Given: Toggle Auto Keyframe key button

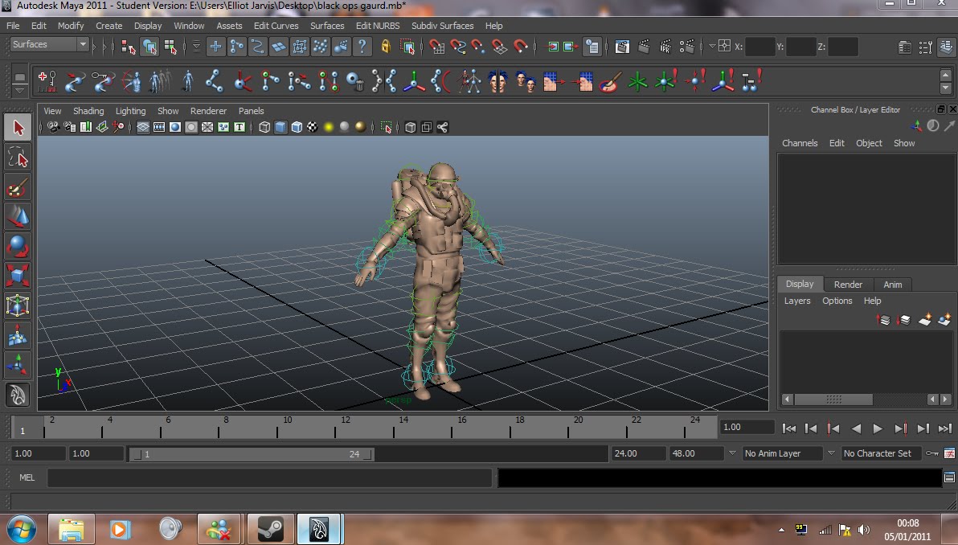Looking at the screenshot, I should (x=931, y=453).
